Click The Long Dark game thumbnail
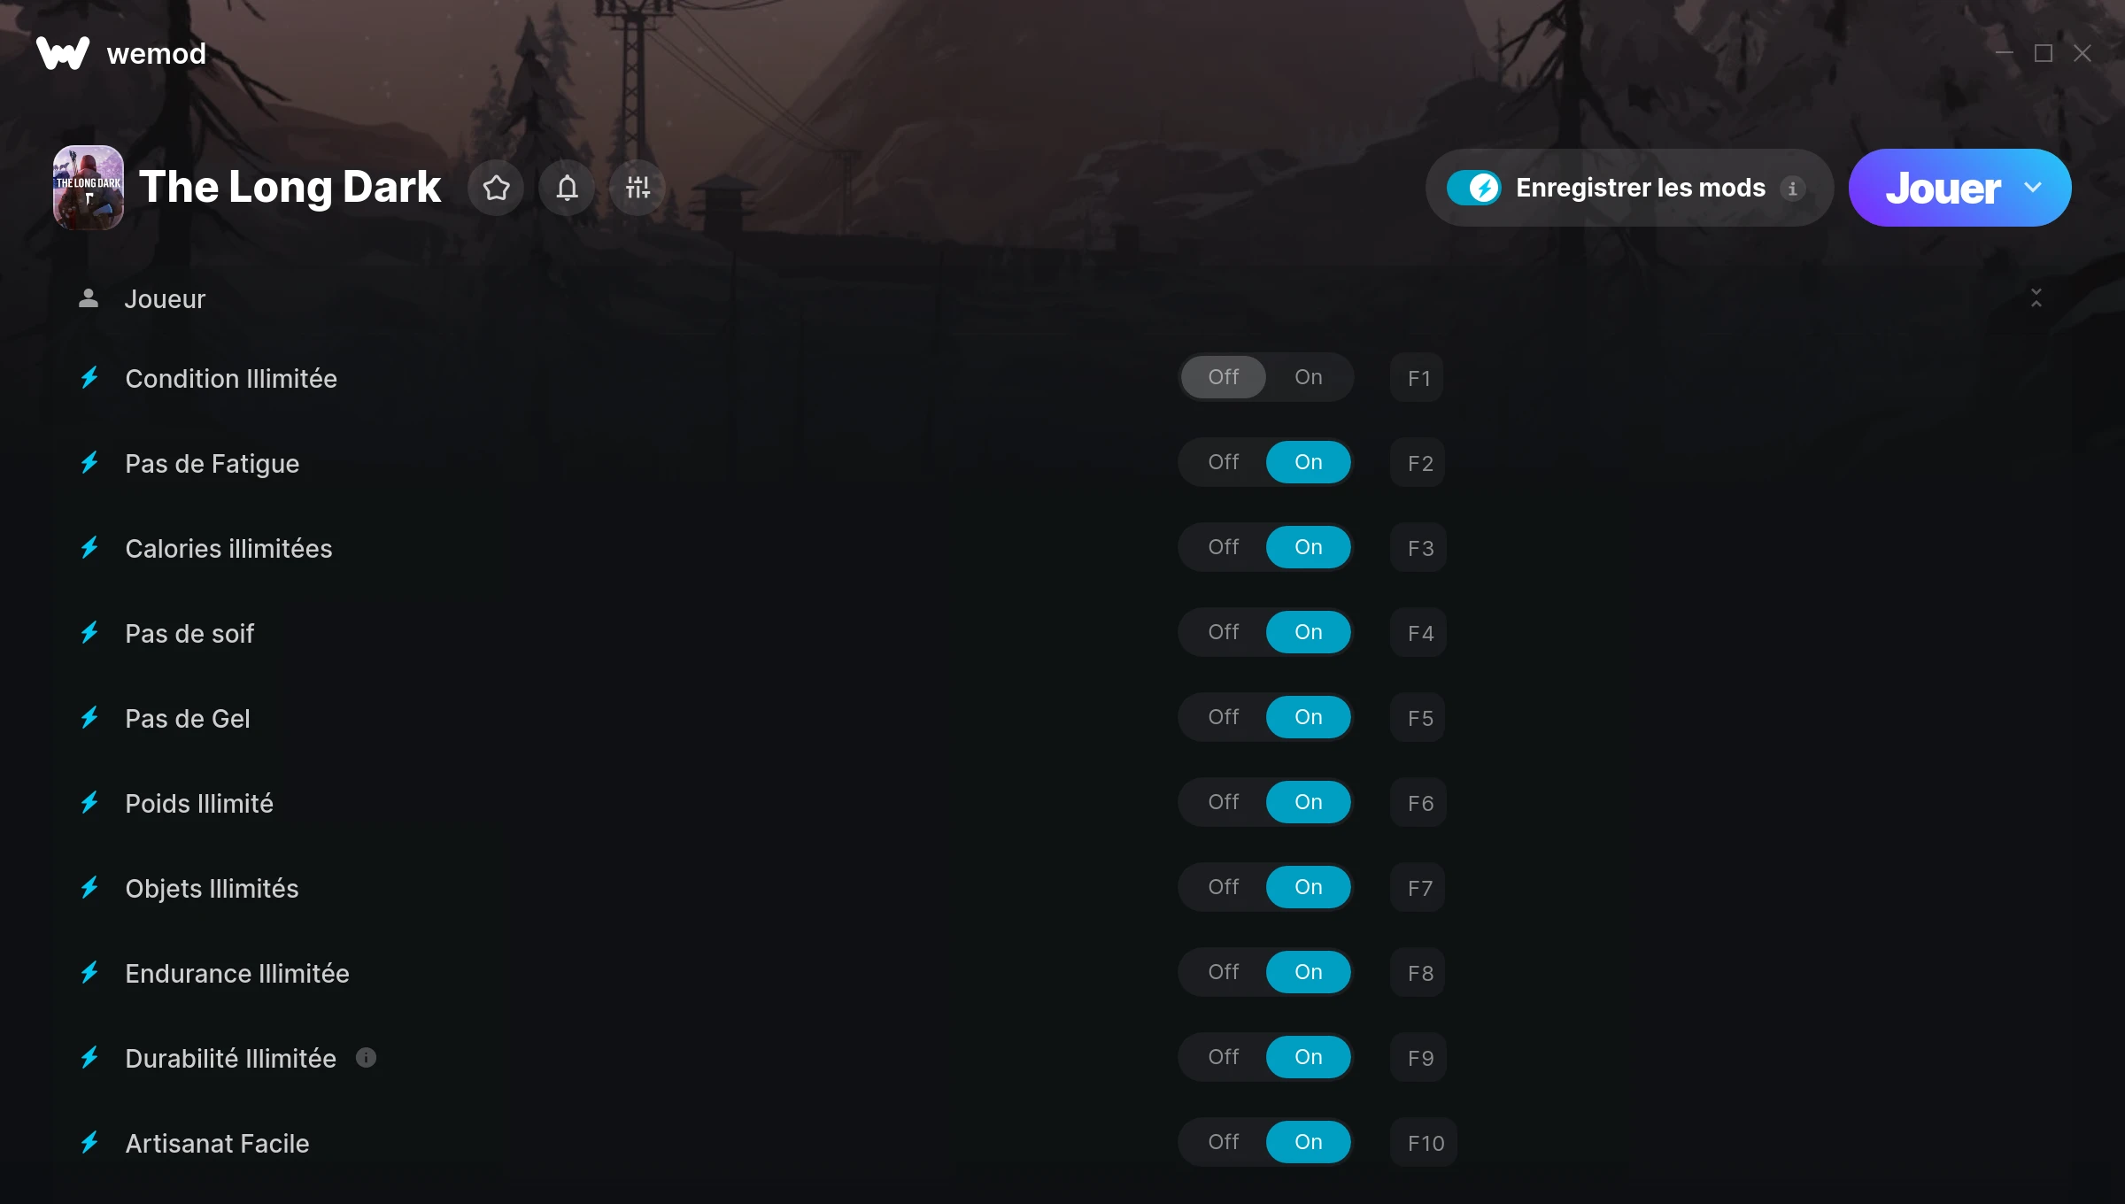 coord(89,188)
